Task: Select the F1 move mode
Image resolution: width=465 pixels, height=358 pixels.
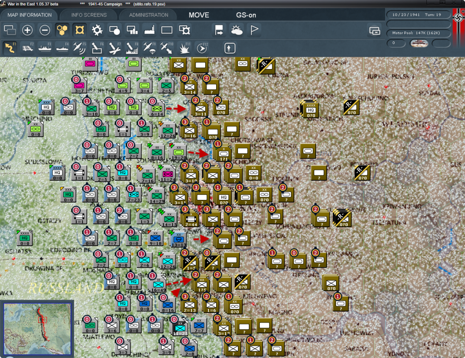Action: (10, 48)
